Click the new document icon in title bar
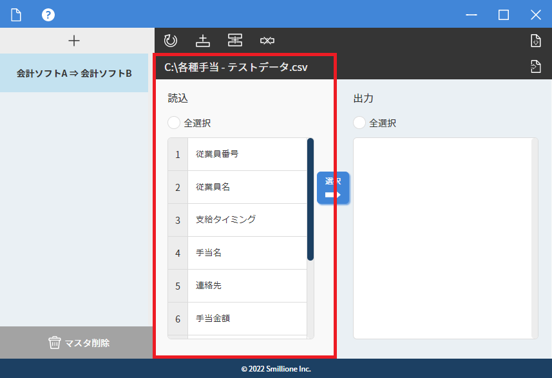The image size is (552, 378). (15, 14)
